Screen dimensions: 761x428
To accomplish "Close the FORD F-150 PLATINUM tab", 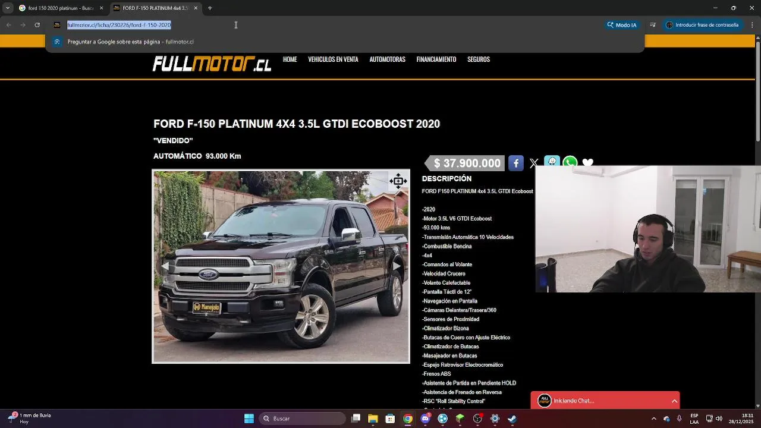I will coord(196,8).
